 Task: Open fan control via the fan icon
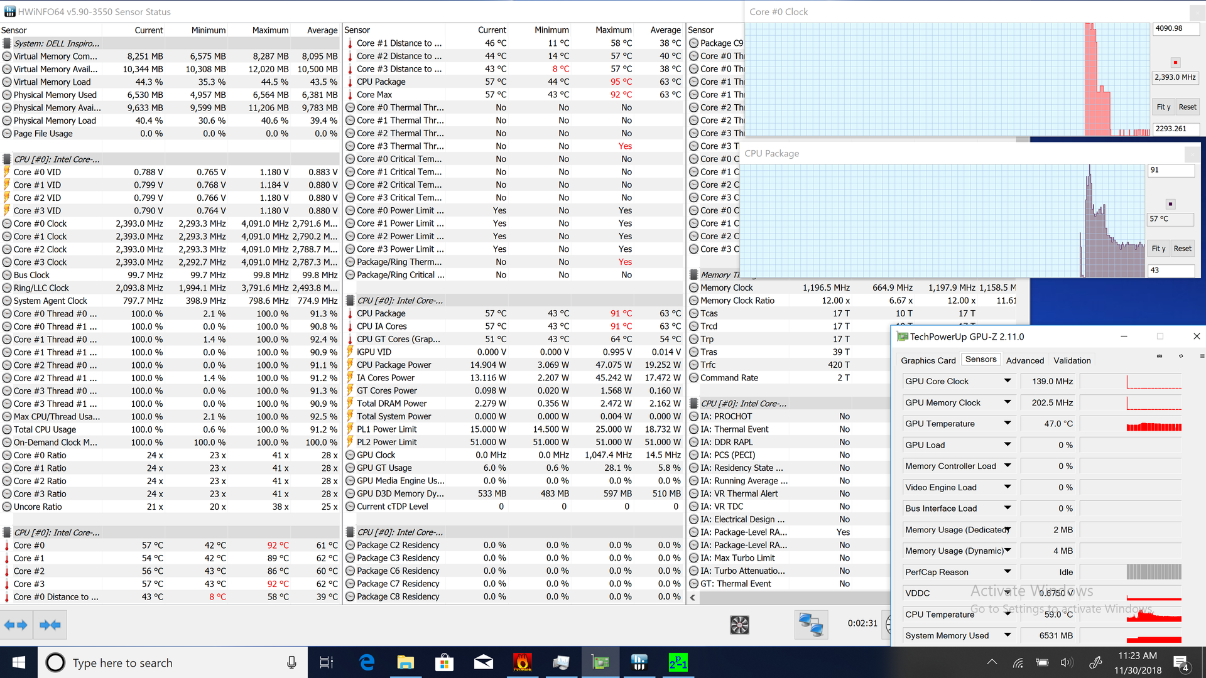(x=739, y=625)
